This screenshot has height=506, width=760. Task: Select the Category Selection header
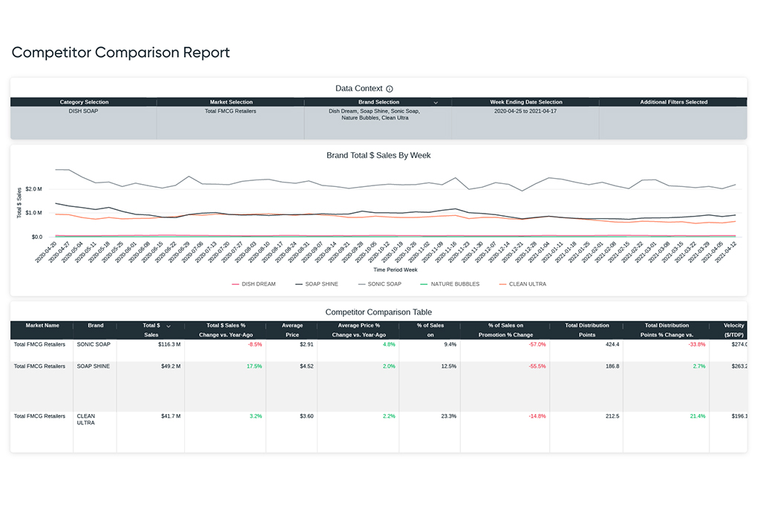click(x=84, y=102)
